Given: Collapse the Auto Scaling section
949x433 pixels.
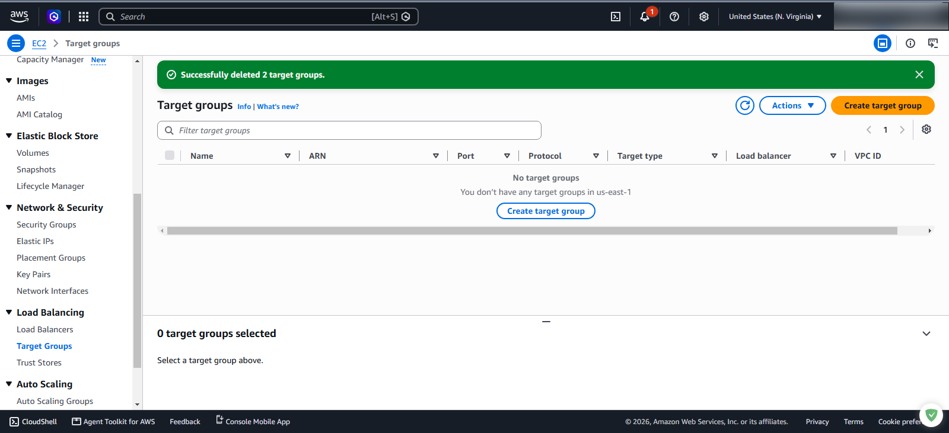Looking at the screenshot, I should coord(9,384).
